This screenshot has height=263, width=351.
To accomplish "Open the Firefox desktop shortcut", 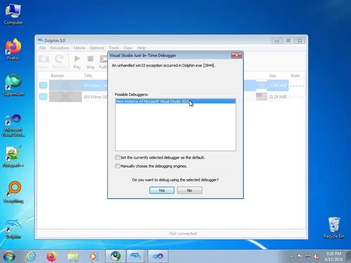I will pos(13,49).
